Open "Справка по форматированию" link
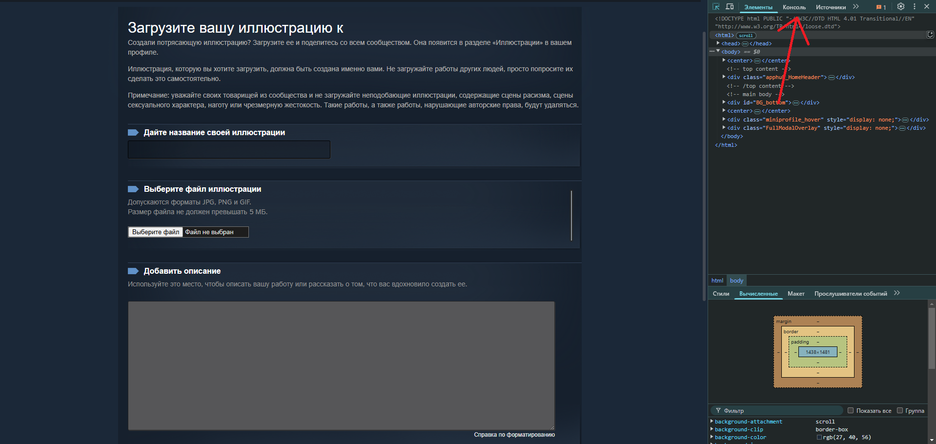Viewport: 936px width, 444px height. coord(514,435)
